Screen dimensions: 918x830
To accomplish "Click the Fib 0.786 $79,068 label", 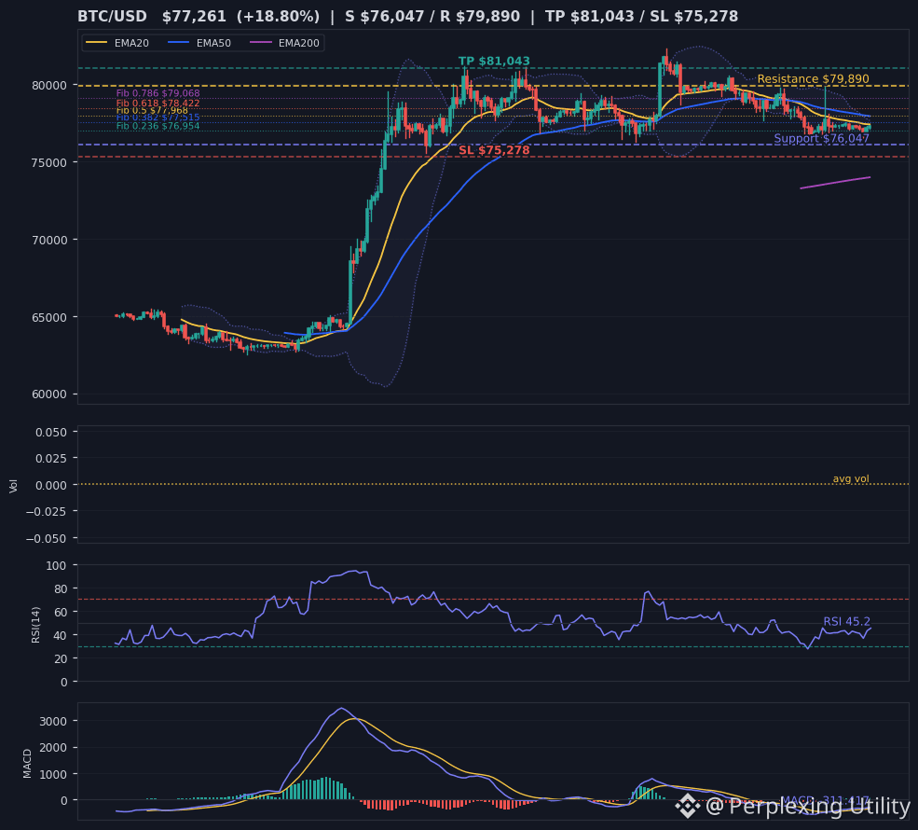I will 158,93.
